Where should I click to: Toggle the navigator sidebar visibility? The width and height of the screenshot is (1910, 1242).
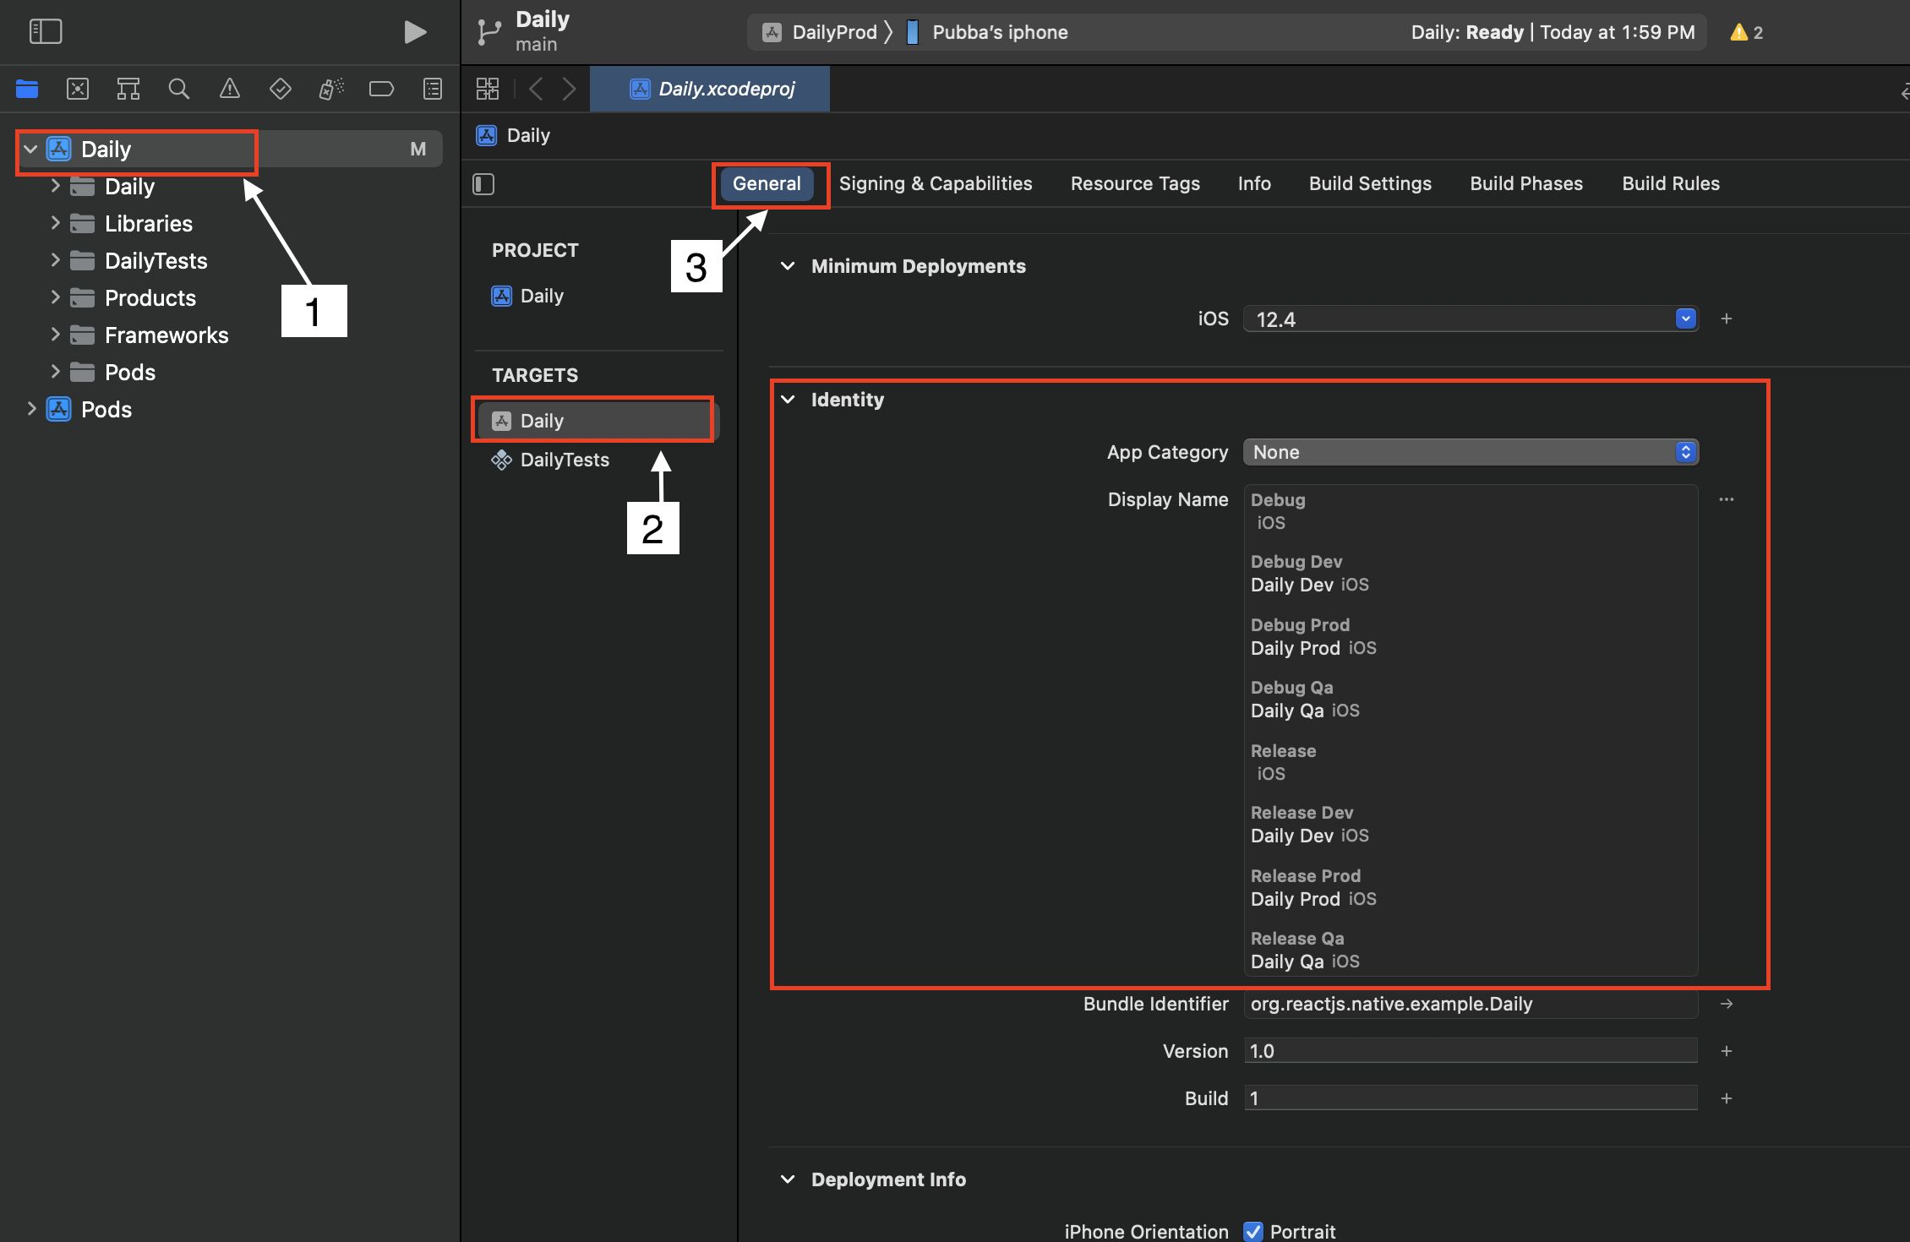tap(46, 31)
